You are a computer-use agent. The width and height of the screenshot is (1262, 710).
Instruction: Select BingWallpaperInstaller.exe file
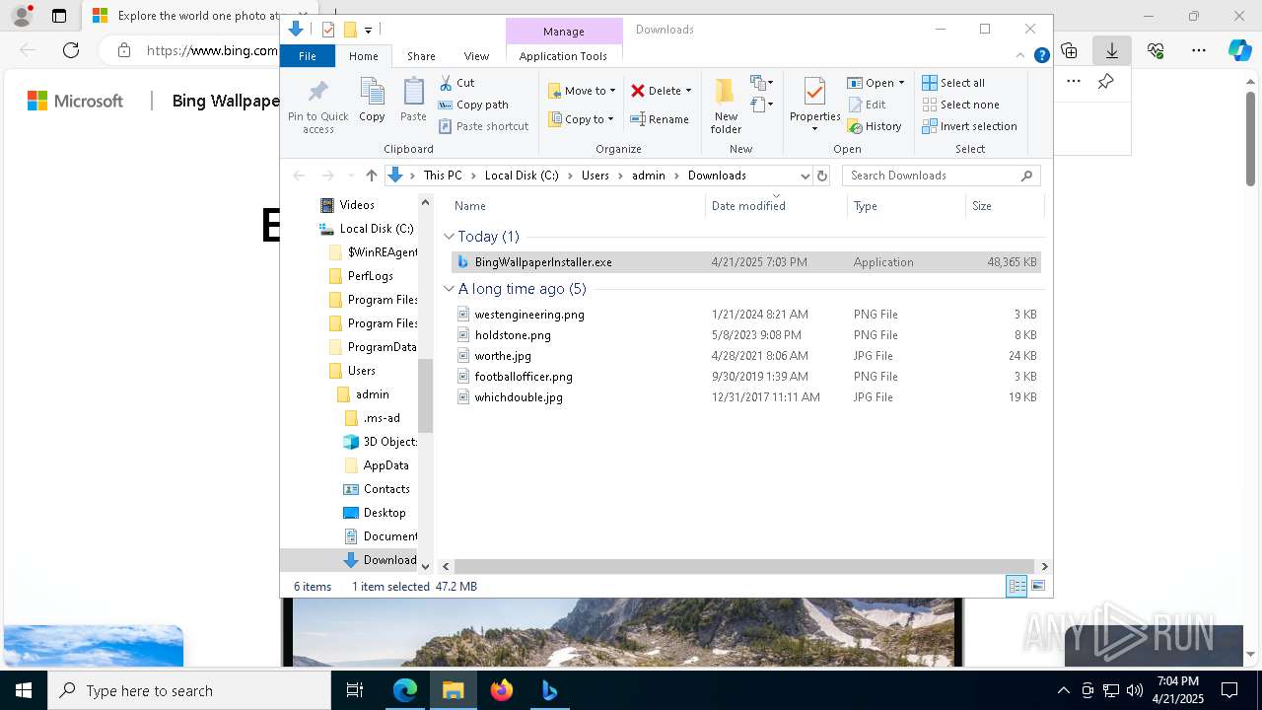tap(746, 262)
